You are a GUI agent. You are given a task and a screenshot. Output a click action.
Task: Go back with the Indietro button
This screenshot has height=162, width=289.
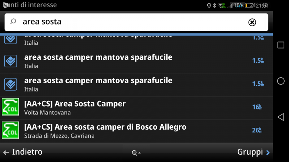pos(23,152)
